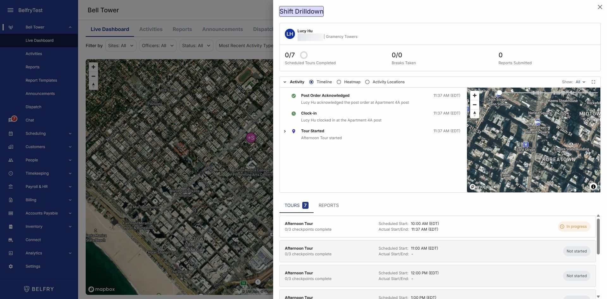Open Report Templates in the sidebar
The width and height of the screenshot is (607, 299).
pos(41,80)
